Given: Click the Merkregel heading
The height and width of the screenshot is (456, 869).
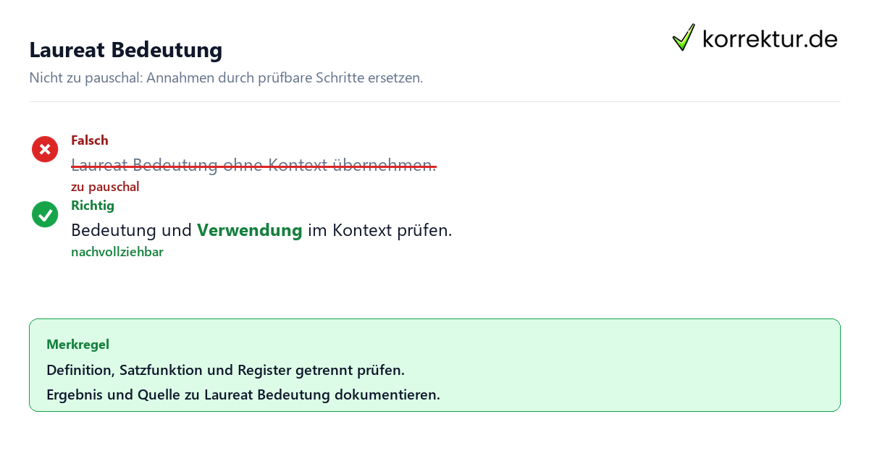Looking at the screenshot, I should 77,345.
